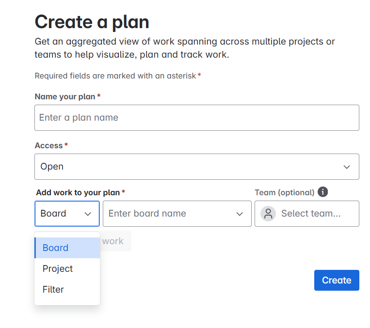Collapse the Board work type dropdown
This screenshot has width=370, height=328.
point(67,214)
